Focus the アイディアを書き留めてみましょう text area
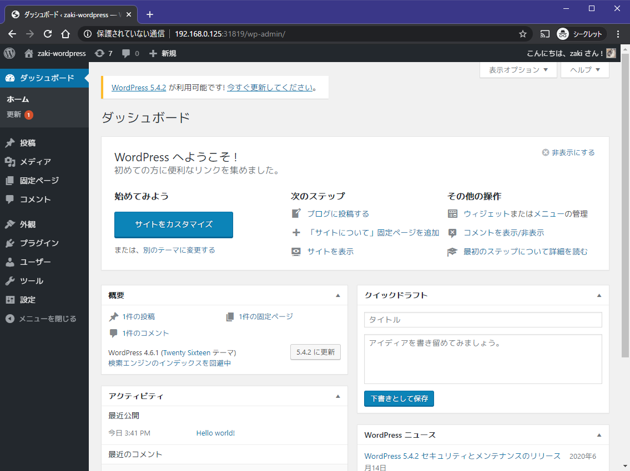Image resolution: width=630 pixels, height=471 pixels. [x=483, y=359]
